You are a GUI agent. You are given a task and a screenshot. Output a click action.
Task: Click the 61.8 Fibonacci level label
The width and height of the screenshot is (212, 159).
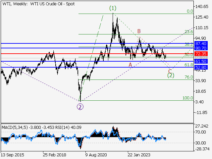pyautogui.click(x=188, y=65)
